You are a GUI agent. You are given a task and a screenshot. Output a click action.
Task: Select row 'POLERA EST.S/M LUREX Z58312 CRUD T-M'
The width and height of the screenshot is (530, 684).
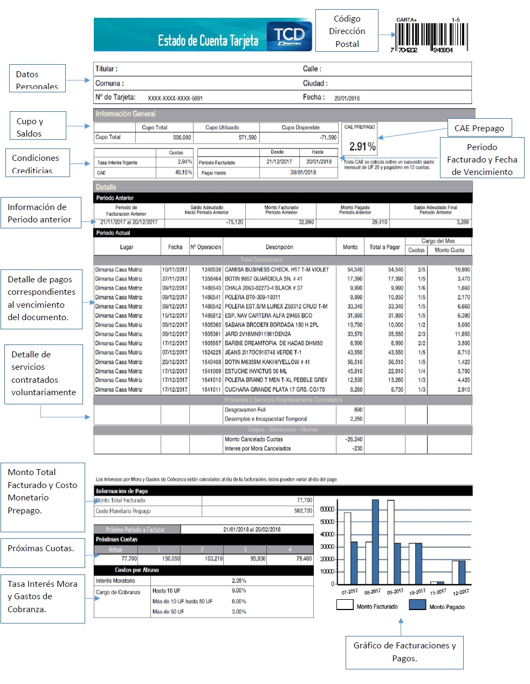click(x=283, y=307)
